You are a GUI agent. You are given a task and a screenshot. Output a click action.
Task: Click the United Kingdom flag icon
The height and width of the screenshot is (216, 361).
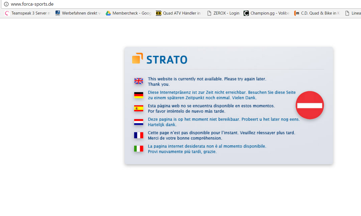point(138,81)
